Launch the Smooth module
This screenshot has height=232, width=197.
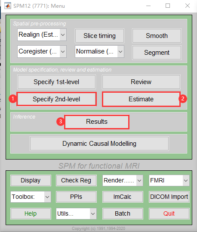point(157,36)
